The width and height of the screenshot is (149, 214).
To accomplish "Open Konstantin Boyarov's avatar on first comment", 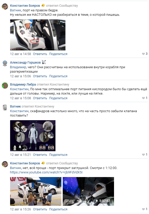I will (x=5, y=6).
